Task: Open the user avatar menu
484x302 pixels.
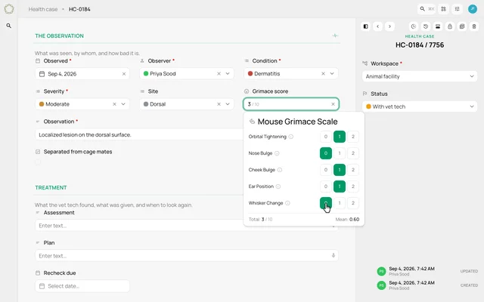Action: pyautogui.click(x=473, y=9)
